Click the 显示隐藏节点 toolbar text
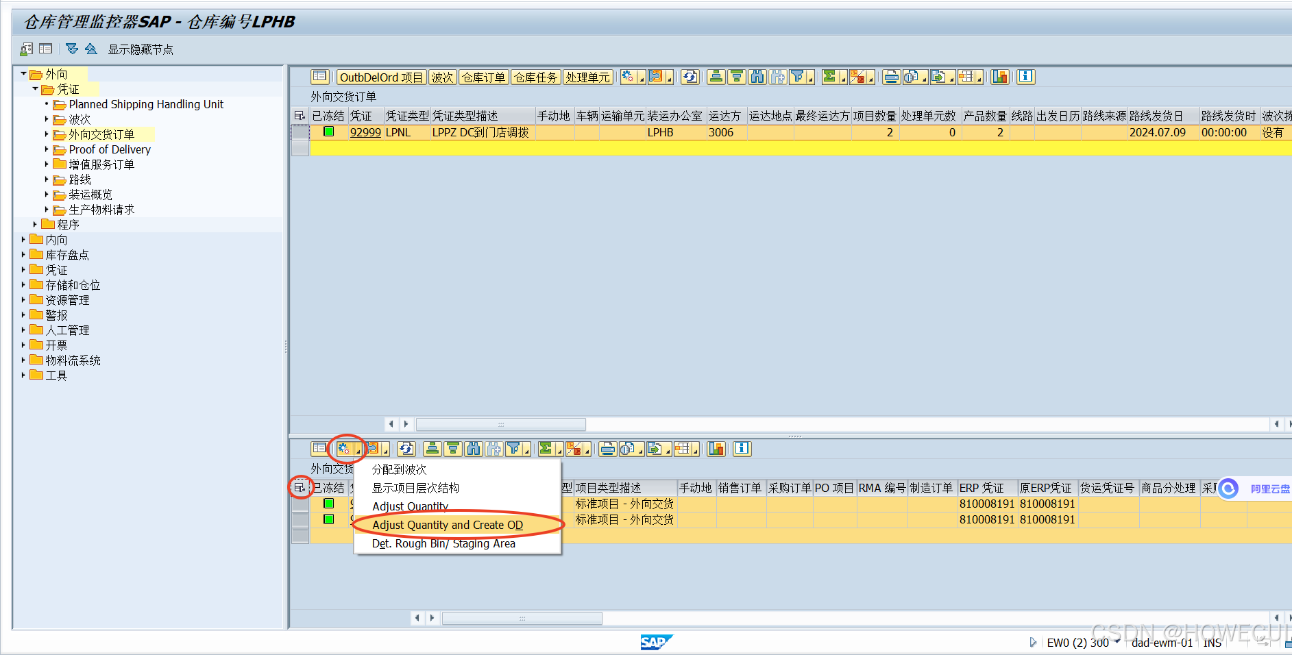This screenshot has height=655, width=1292. pos(141,49)
